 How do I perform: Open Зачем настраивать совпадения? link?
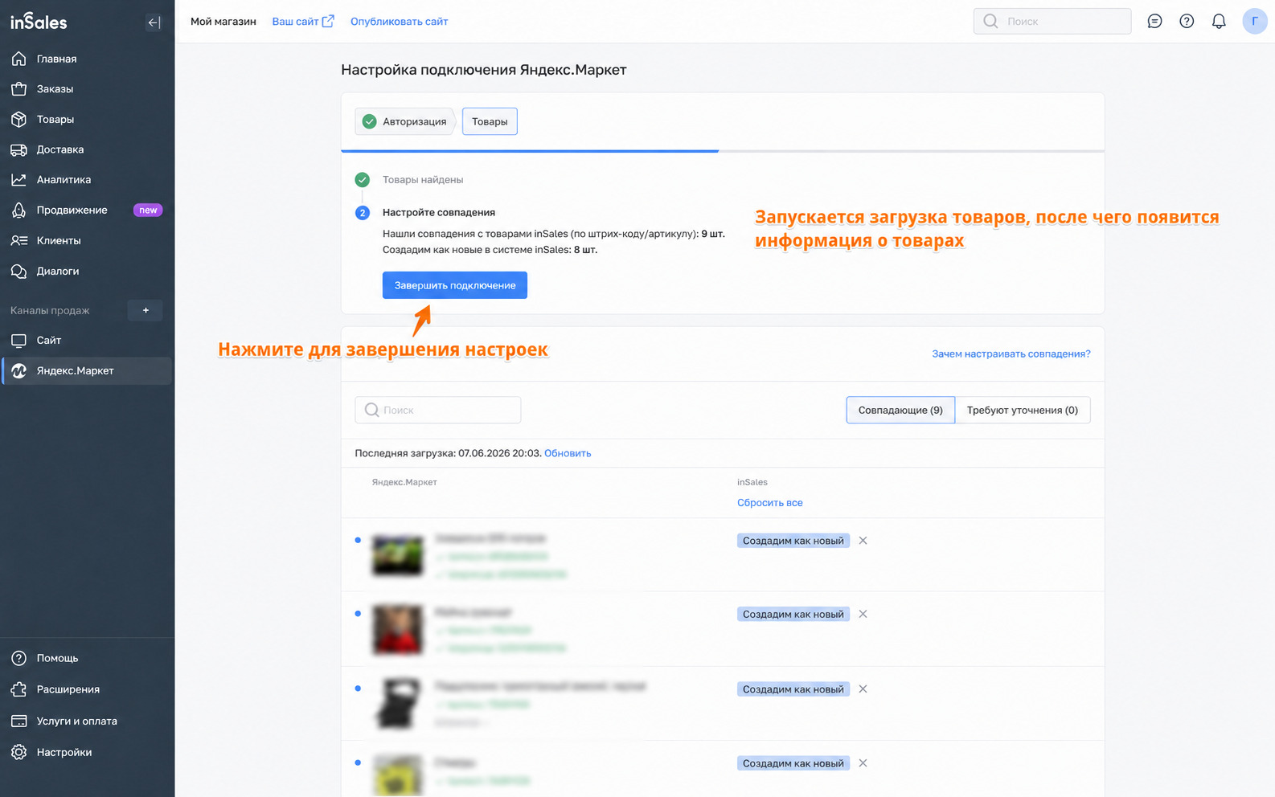click(1011, 354)
